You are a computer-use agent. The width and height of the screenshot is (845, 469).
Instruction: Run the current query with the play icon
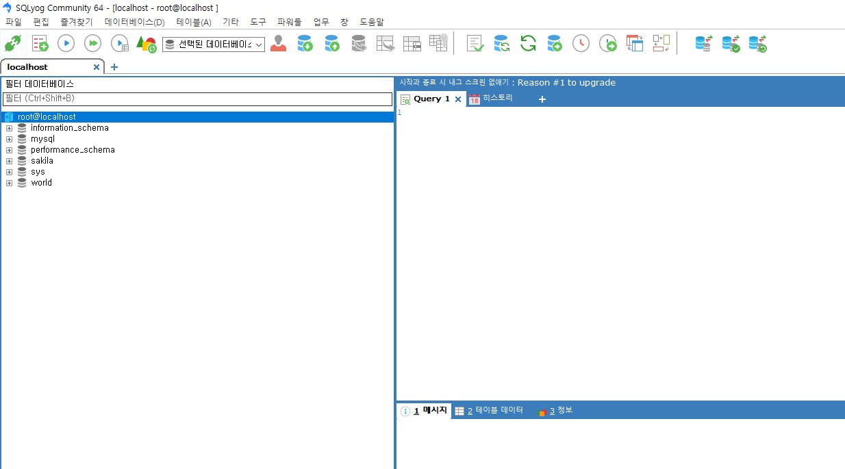point(66,44)
